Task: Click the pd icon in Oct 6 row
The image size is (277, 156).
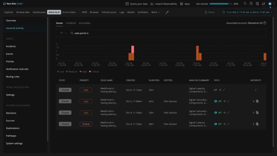Action: [x=215, y=90]
